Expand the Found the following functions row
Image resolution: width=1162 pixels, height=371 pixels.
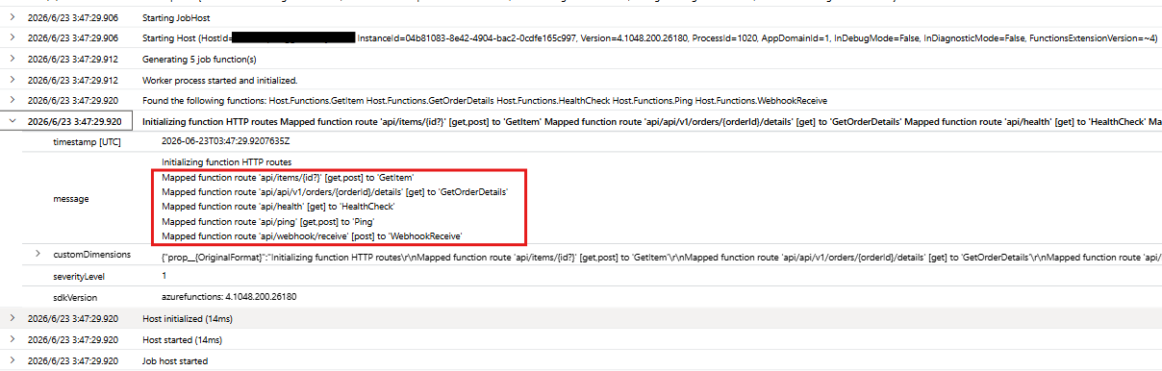point(12,100)
